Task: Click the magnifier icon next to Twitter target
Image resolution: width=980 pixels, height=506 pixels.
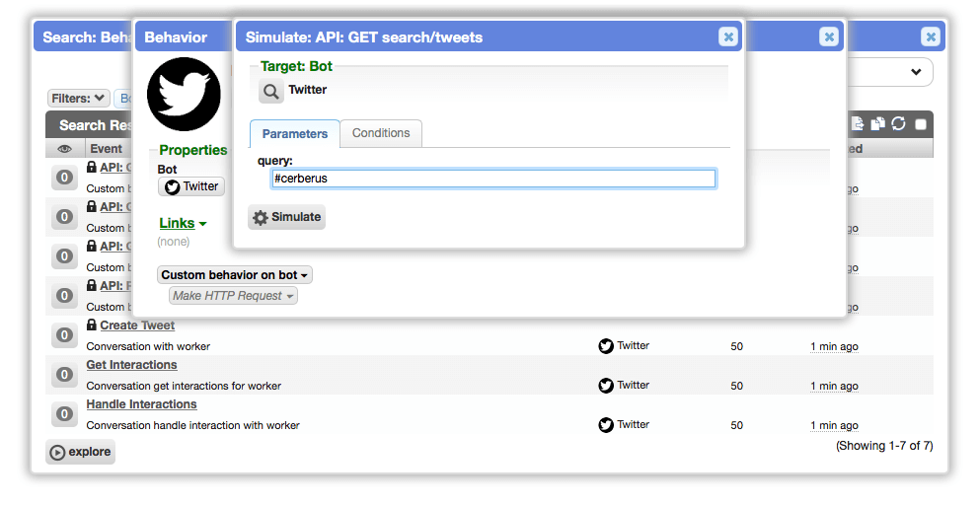Action: click(x=271, y=91)
